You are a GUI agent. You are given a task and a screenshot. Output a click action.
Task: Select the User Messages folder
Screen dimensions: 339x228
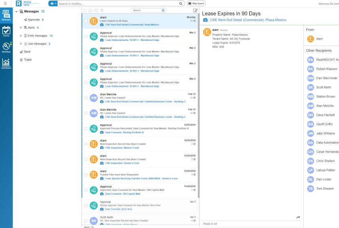click(37, 44)
